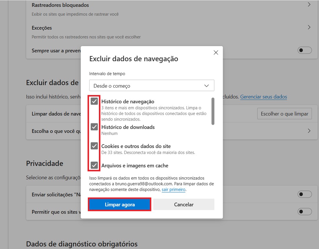The width and height of the screenshot is (319, 249).
Task: Toggle the 'Permitir que os sites' switch
Action: point(304,211)
